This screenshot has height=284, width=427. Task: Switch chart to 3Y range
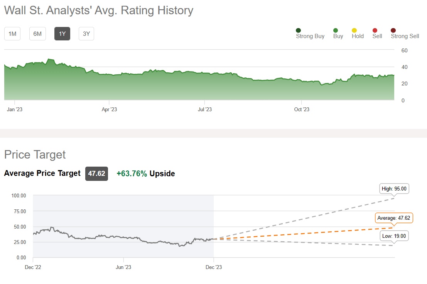tap(86, 34)
